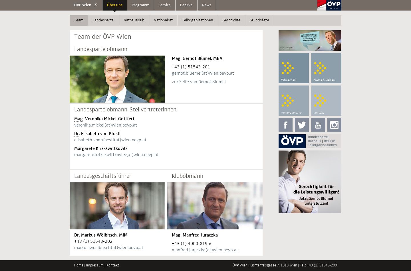Click Markus Wölbitsch's portrait photo
411x271 pixels.
(x=117, y=206)
